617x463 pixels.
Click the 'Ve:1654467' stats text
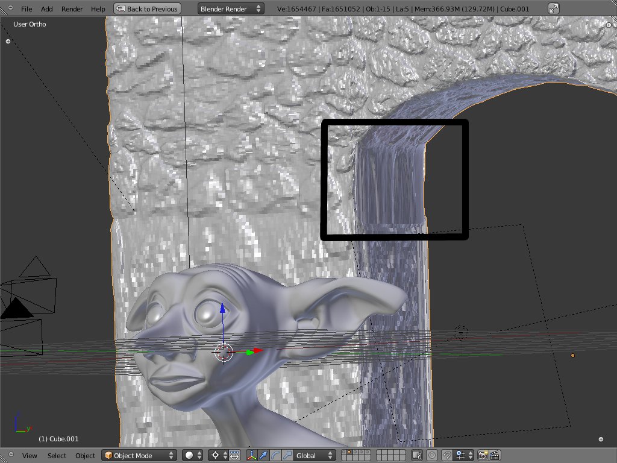point(296,8)
